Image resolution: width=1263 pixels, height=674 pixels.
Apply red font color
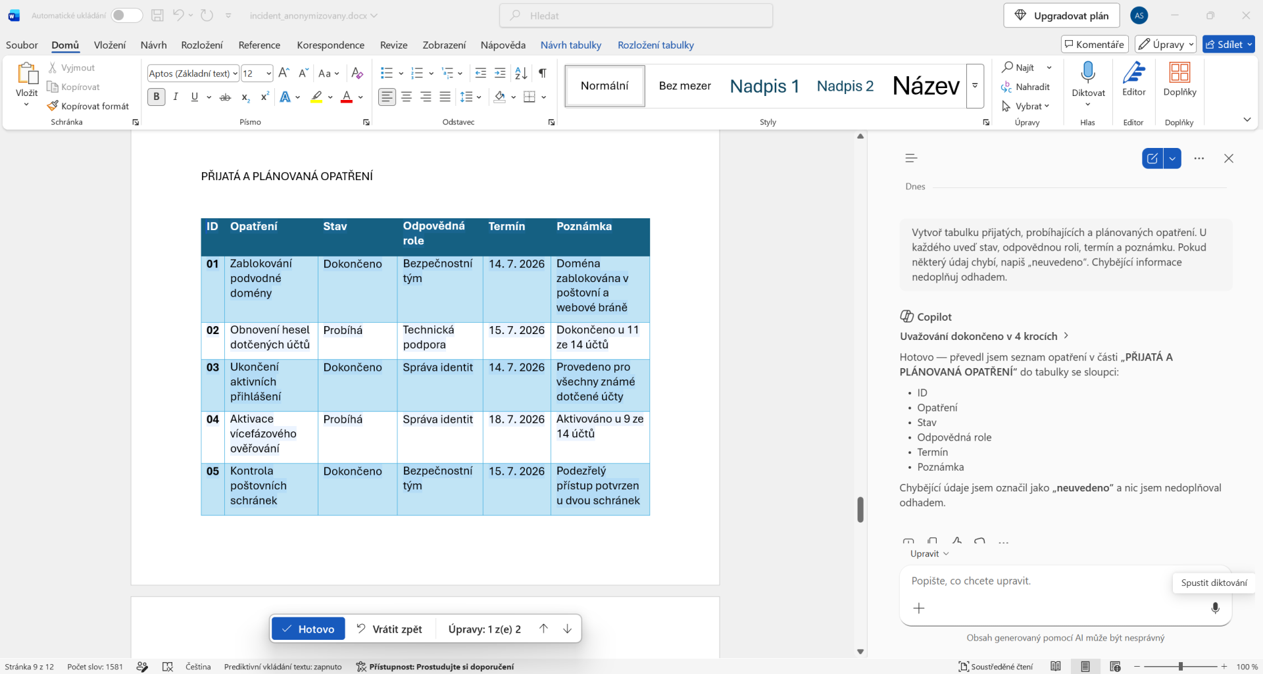347,97
